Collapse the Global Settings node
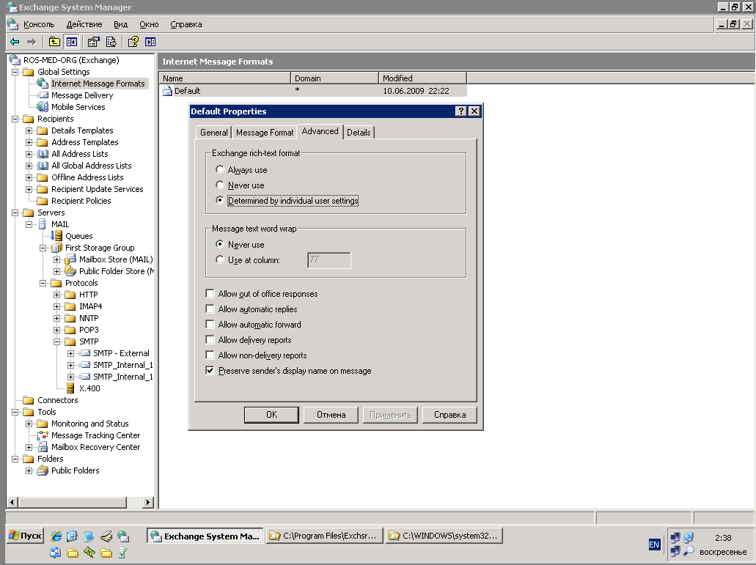 point(15,73)
